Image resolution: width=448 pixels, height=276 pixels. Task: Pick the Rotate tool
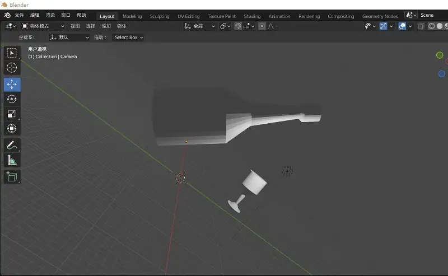click(x=12, y=99)
